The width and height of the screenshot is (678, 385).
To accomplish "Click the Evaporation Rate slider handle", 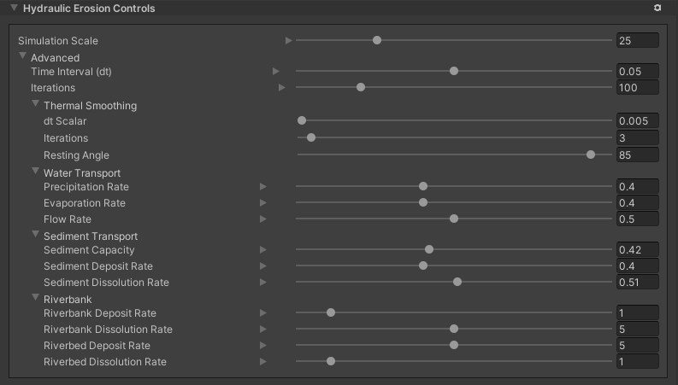I will (423, 202).
